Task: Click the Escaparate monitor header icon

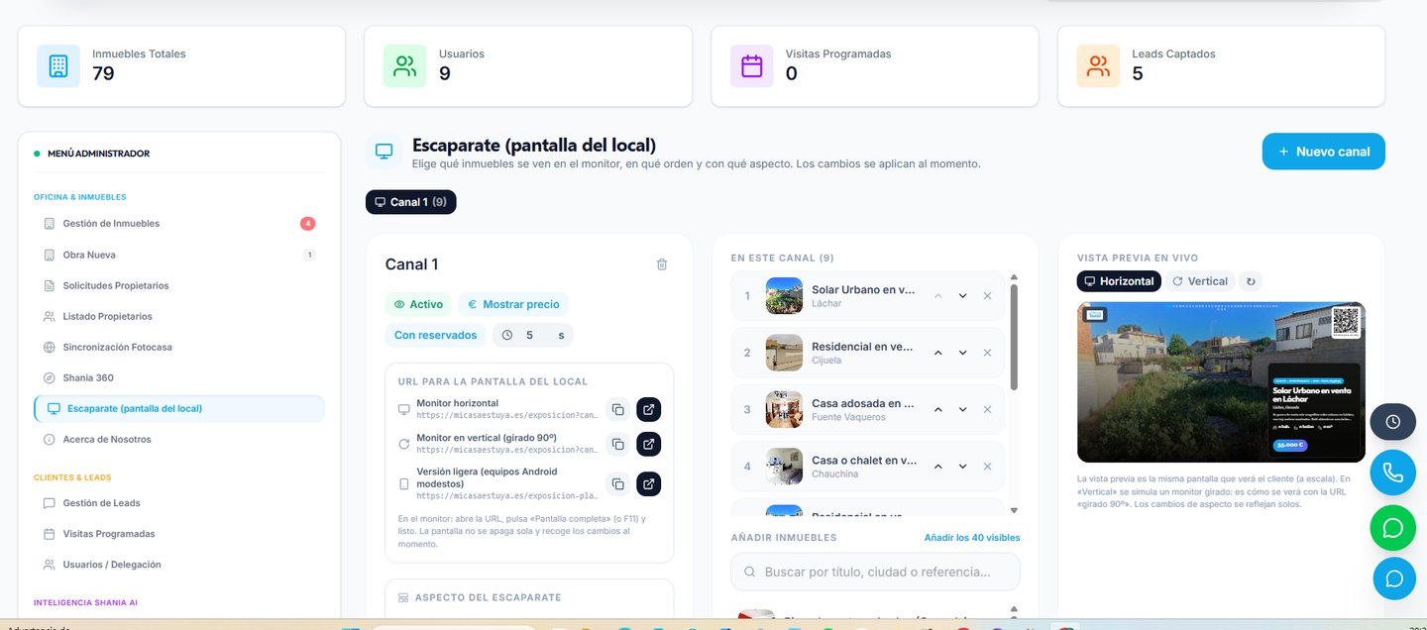Action: pos(384,152)
